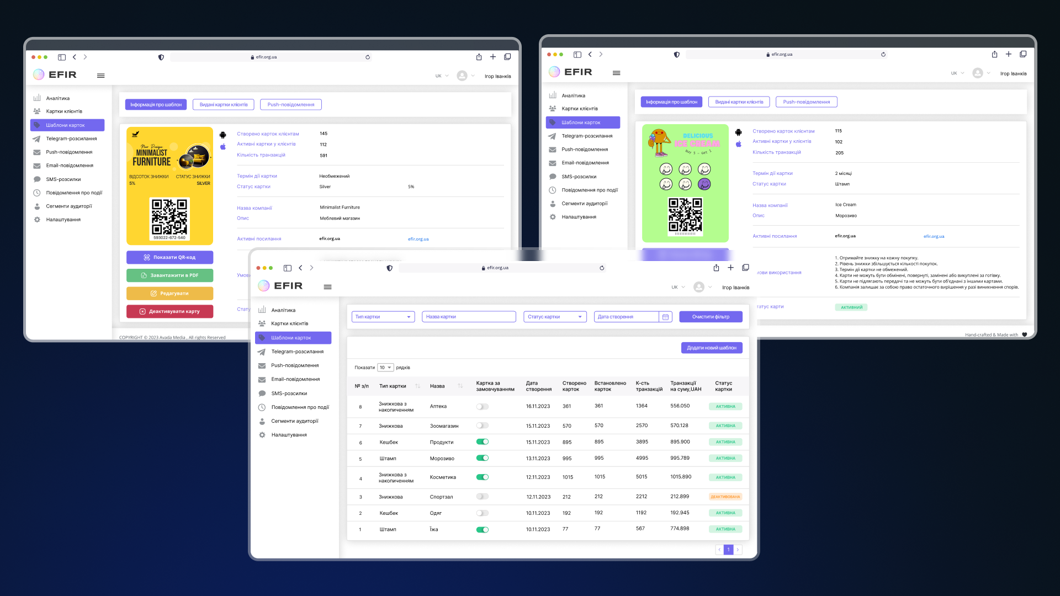Open user avatar menu in left window
The width and height of the screenshot is (1060, 596).
click(465, 76)
